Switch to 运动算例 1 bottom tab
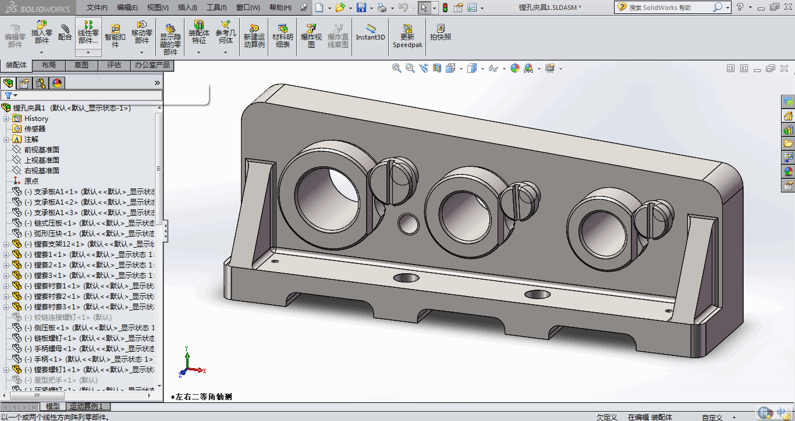Screen dimensions: 795x421 click(x=87, y=406)
